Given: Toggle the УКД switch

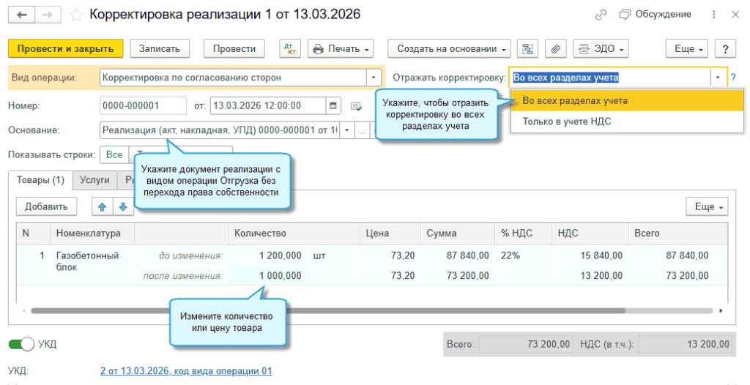Looking at the screenshot, I should tap(22, 344).
